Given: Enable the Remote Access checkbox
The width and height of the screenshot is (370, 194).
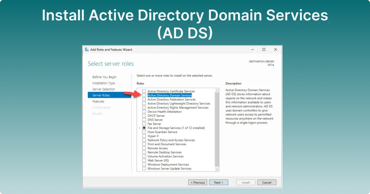Looking at the screenshot, I should pyautogui.click(x=144, y=148).
